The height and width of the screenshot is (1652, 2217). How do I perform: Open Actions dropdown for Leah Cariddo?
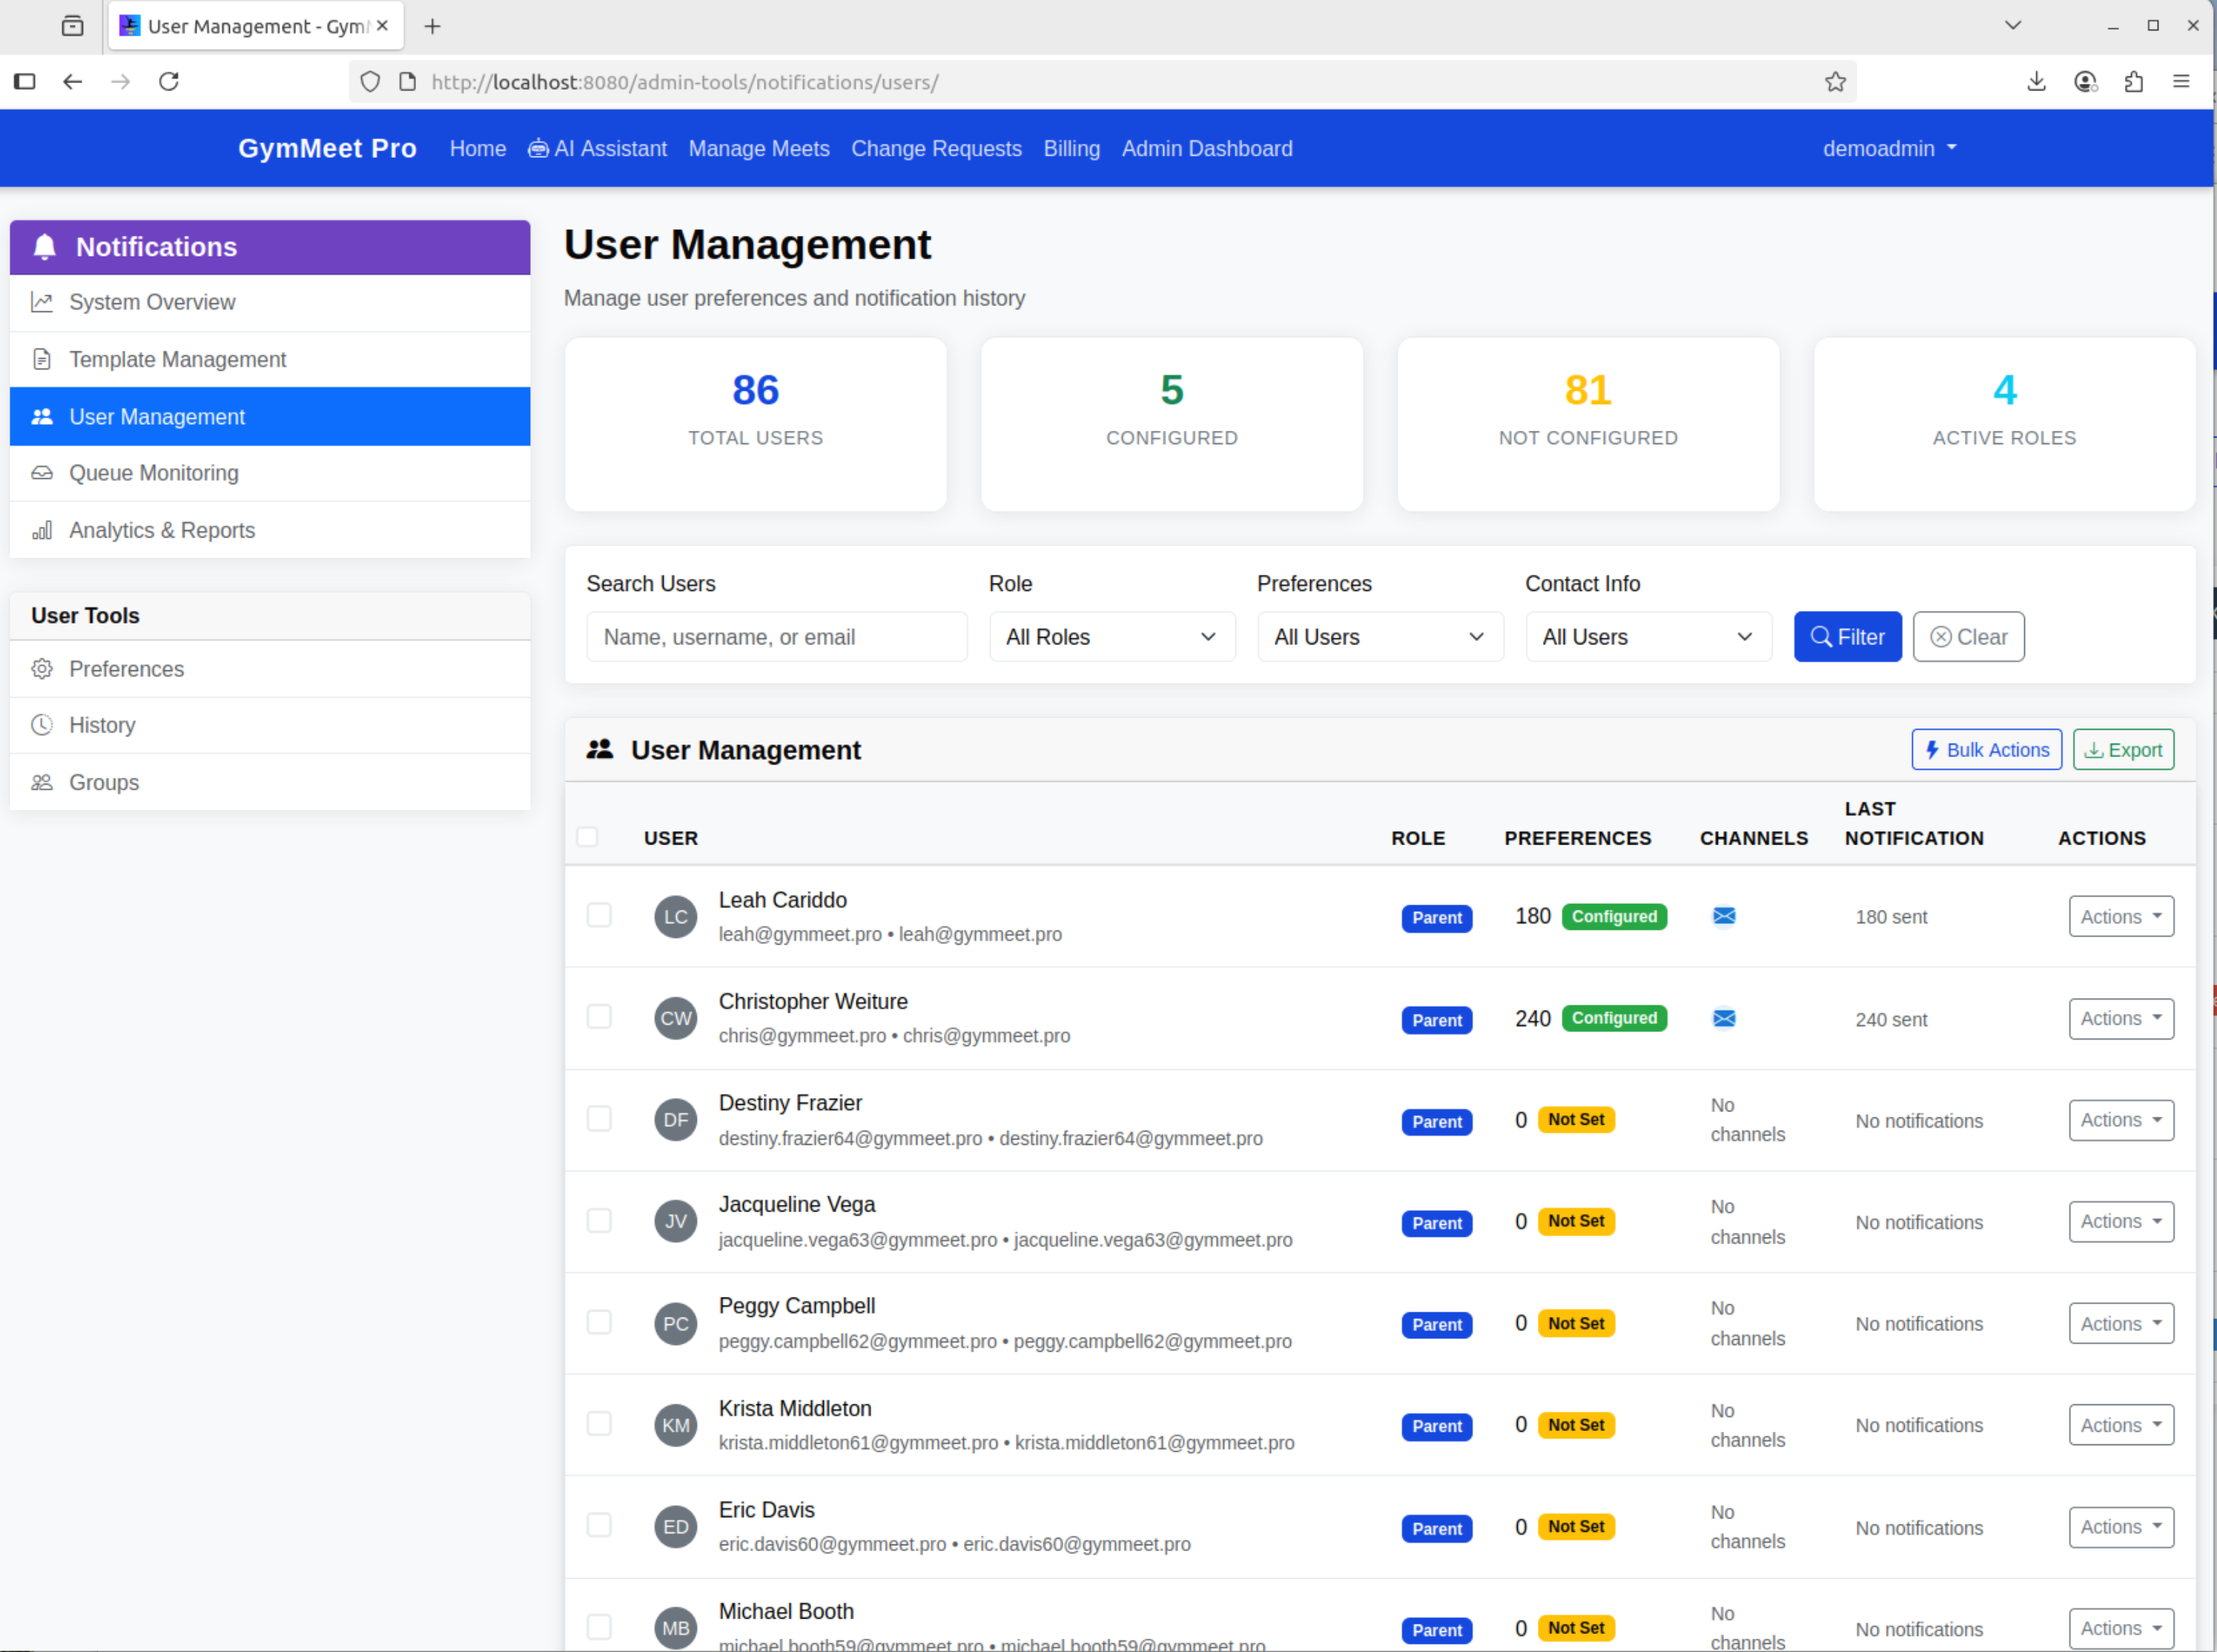(x=2121, y=917)
